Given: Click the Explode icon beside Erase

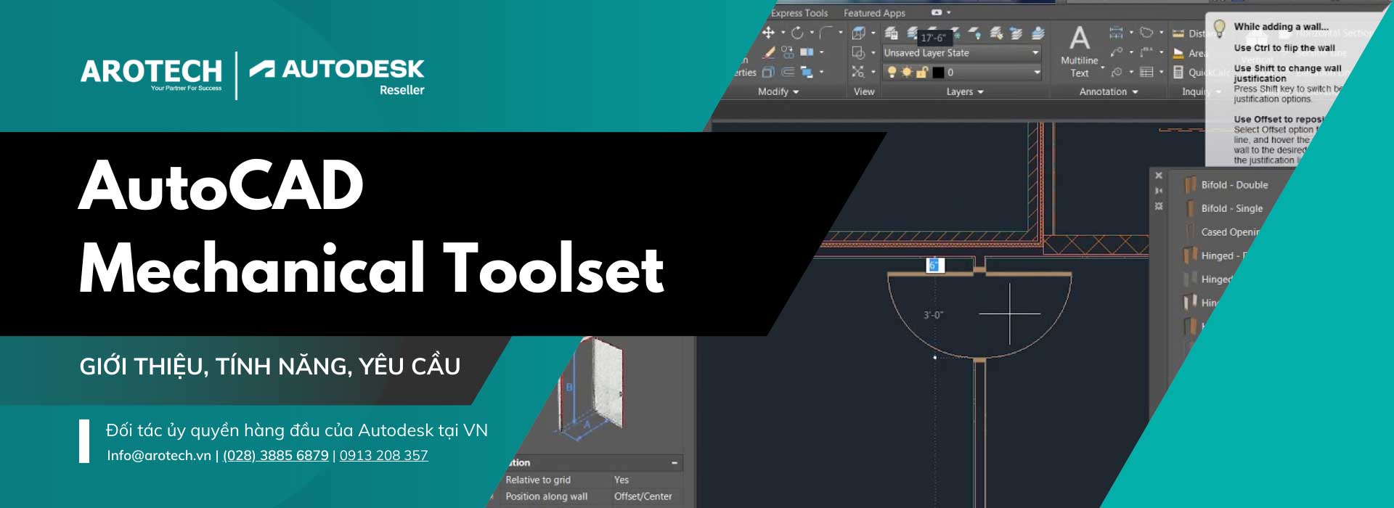Looking at the screenshot, I should coord(788,52).
